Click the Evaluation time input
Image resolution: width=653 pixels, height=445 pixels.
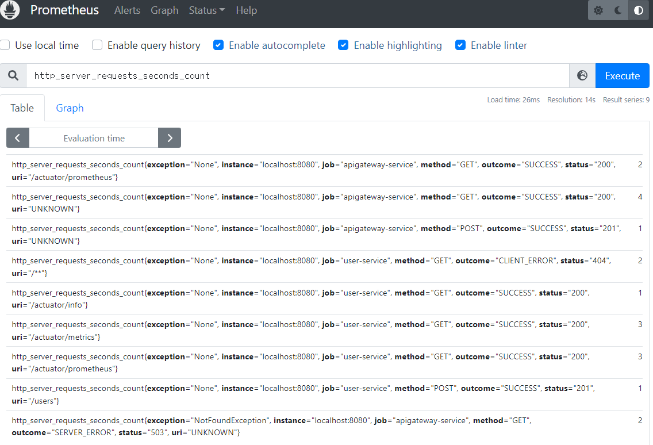94,138
